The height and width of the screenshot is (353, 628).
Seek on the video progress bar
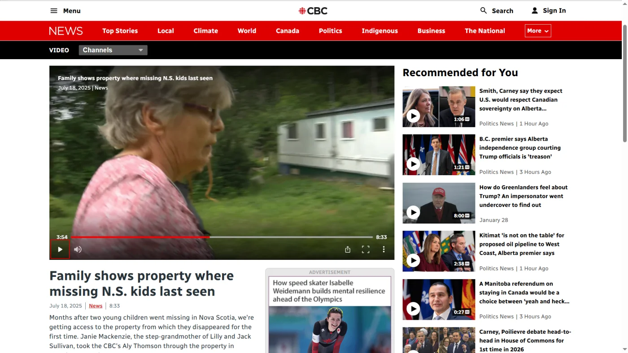(222, 237)
